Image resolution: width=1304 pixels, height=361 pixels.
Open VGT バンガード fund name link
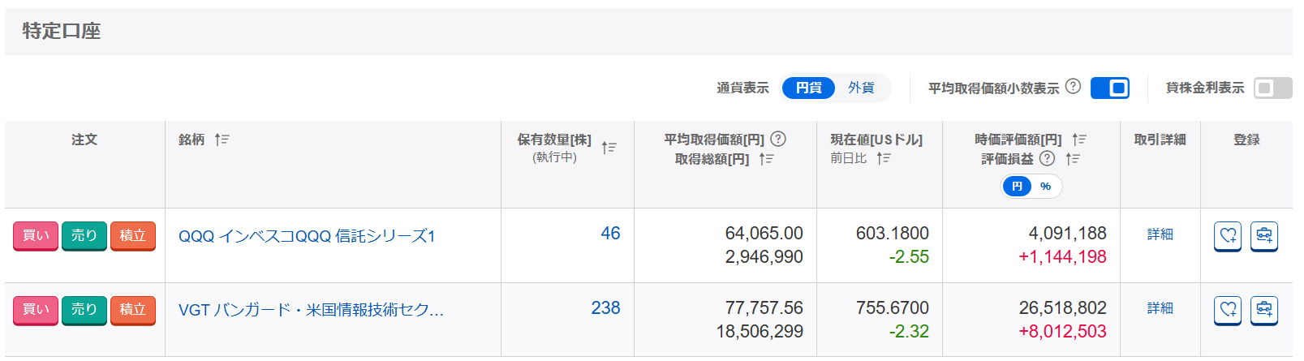(311, 310)
